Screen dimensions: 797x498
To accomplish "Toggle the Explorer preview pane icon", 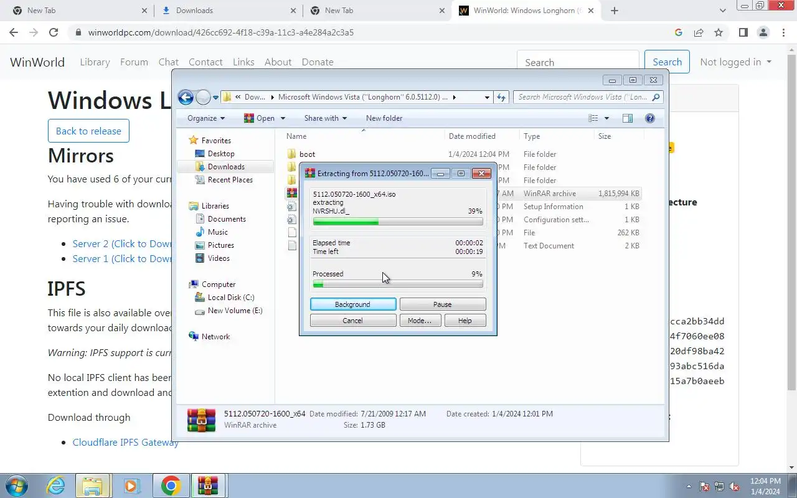I will [x=628, y=118].
